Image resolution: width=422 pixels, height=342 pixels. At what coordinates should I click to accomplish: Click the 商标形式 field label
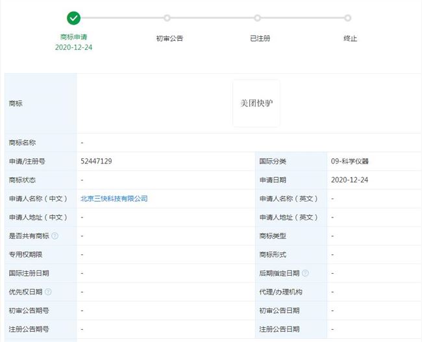273,254
